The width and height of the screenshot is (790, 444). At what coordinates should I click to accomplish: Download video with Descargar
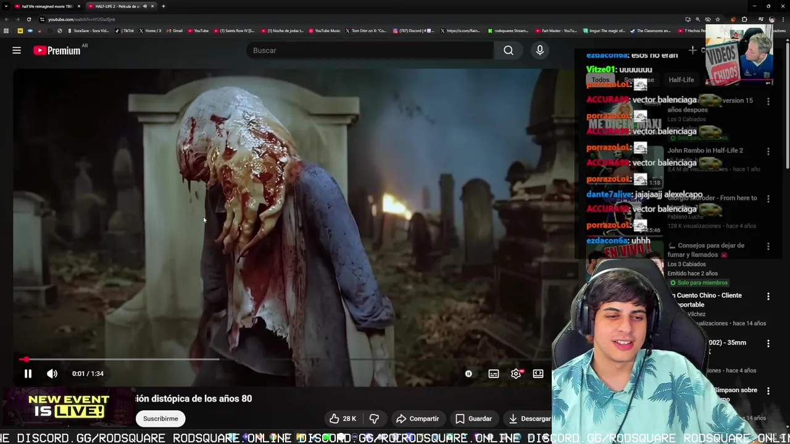(529, 419)
